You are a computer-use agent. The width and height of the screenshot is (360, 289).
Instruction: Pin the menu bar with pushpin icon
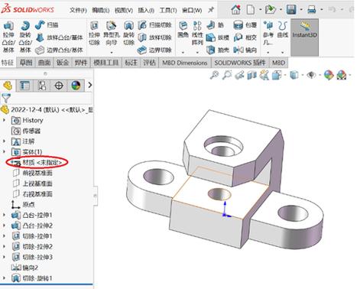click(x=211, y=10)
